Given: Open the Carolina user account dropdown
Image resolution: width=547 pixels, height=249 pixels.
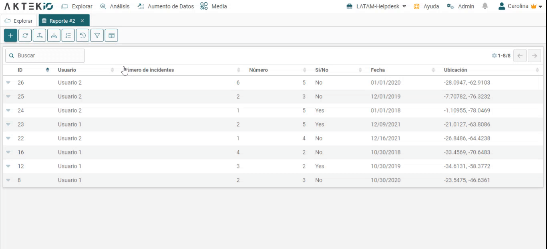Looking at the screenshot, I should (x=521, y=6).
